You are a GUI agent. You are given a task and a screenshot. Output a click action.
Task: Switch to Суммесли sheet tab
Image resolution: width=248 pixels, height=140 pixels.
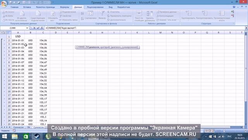[18, 127]
